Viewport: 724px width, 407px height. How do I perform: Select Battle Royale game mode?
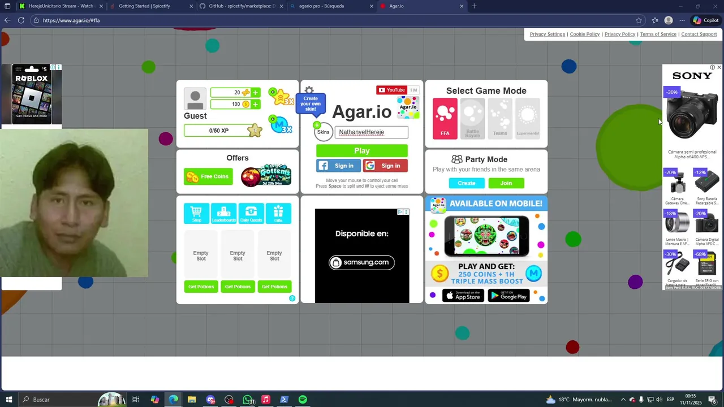[x=472, y=119]
